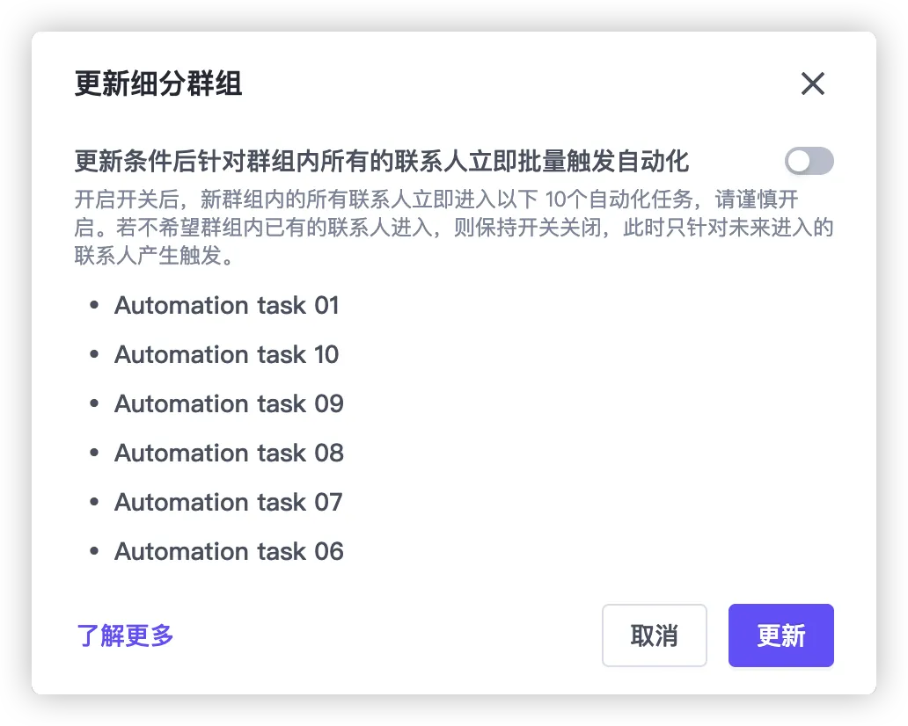908x726 pixels.
Task: Pick Automation task 06 from the list
Action: (x=229, y=552)
